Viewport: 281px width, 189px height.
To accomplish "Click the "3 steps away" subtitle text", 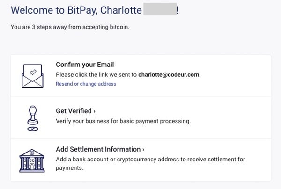I will tap(69, 27).
